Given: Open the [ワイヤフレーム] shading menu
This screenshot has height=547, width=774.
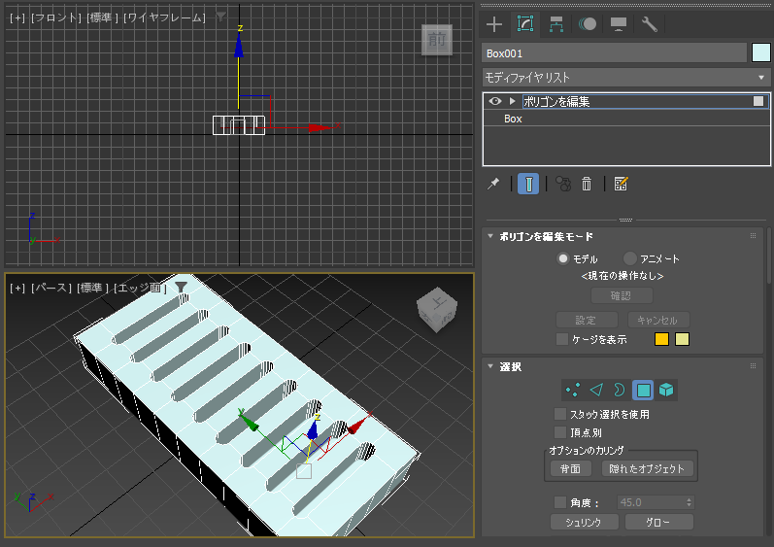Looking at the screenshot, I should (164, 17).
